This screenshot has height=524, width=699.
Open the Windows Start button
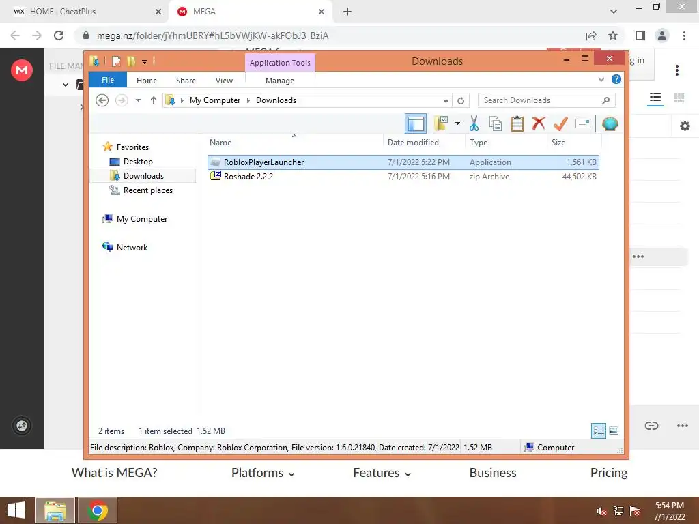16,510
